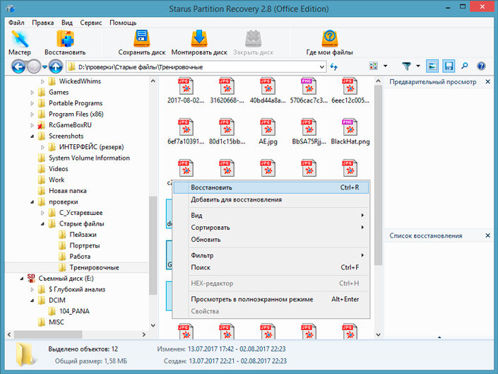The height and width of the screenshot is (374, 498).
Task: Expand the Games folder
Action: tap(32, 93)
